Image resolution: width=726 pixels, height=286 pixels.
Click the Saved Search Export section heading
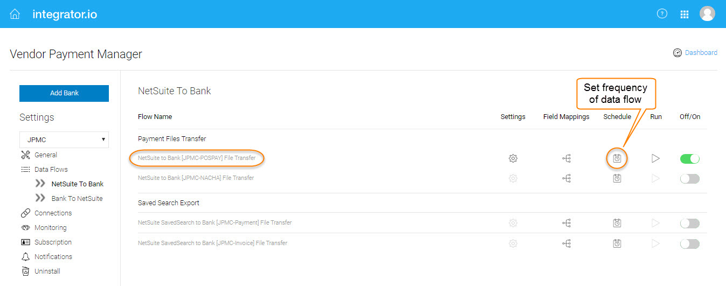click(x=169, y=203)
